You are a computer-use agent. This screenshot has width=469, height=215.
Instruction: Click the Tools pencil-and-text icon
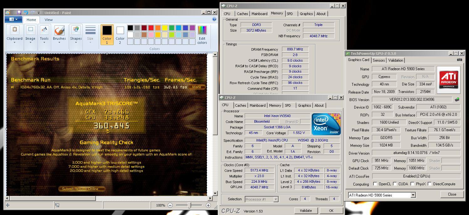44,30
